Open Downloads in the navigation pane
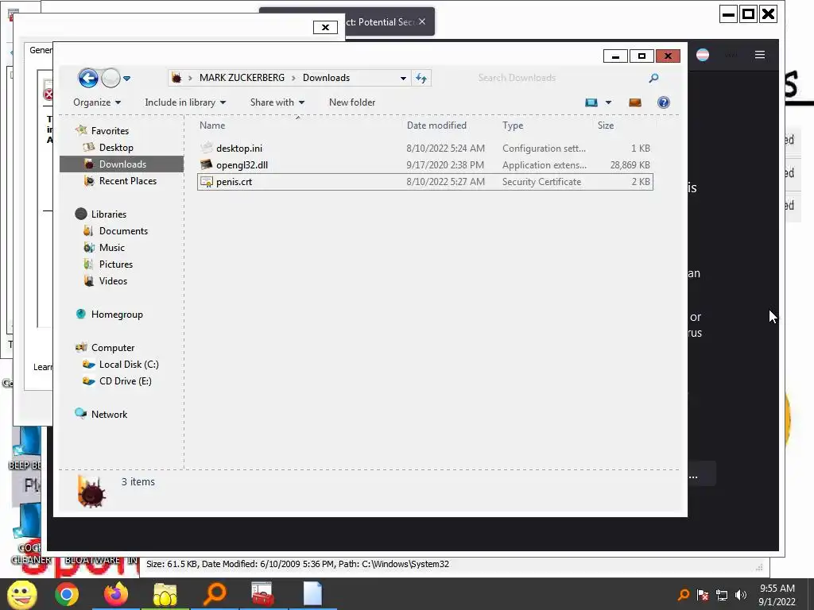Viewport: 814px width, 610px height. click(x=122, y=164)
